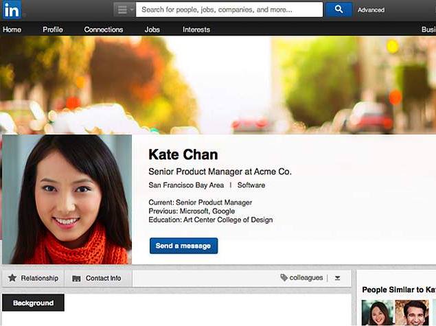Viewport: 436px width, 326px height.
Task: Click into the people and jobs search field
Action: click(x=229, y=10)
